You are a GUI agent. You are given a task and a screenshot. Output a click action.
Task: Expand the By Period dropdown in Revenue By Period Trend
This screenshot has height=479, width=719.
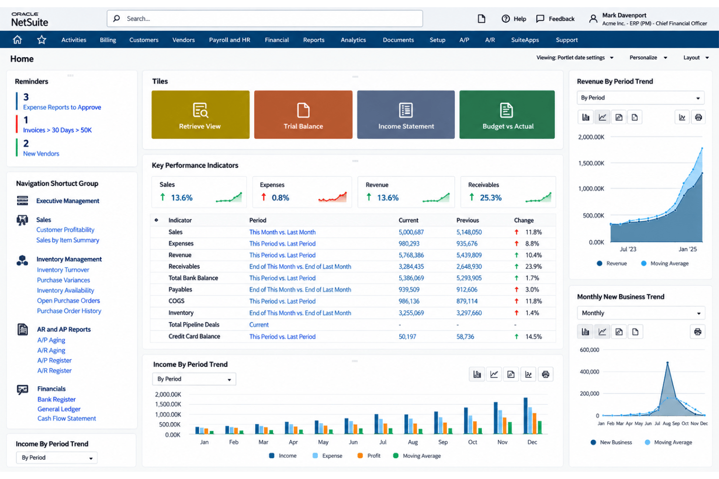coord(640,98)
